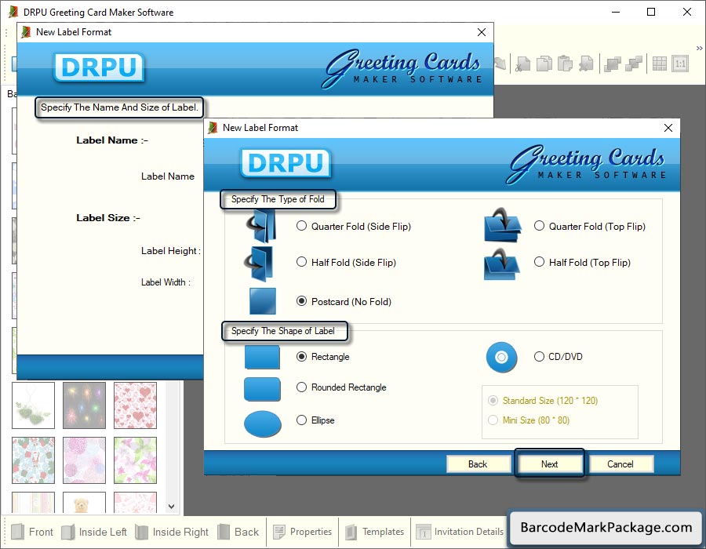706x549 pixels.
Task: Switch to the Back card page tab
Action: pyautogui.click(x=238, y=532)
